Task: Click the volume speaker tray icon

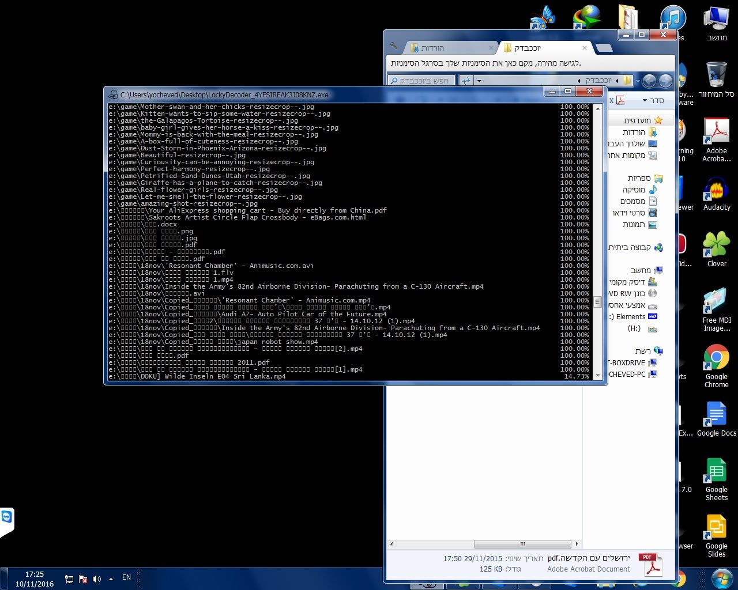Action: [96, 578]
